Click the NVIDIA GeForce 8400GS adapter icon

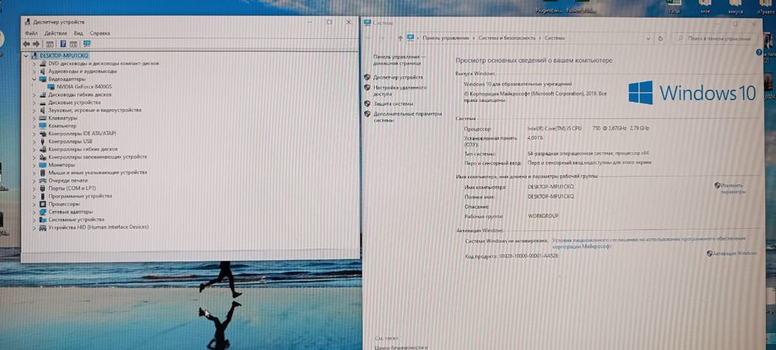[51, 87]
